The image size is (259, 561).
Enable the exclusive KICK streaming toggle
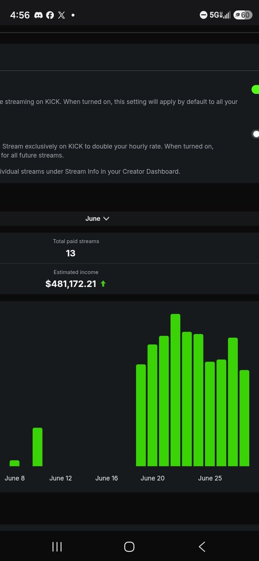tap(256, 134)
